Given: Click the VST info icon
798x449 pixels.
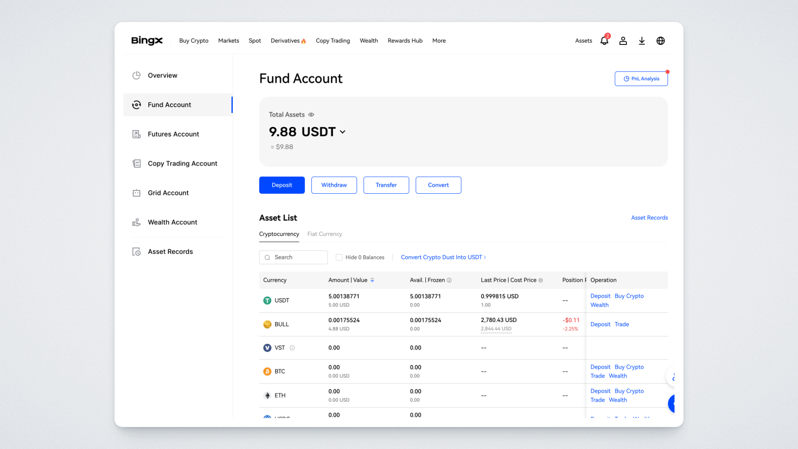Looking at the screenshot, I should pos(292,348).
